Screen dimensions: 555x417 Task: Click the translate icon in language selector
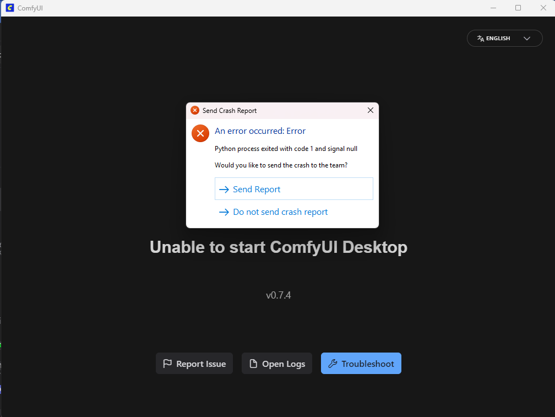480,38
